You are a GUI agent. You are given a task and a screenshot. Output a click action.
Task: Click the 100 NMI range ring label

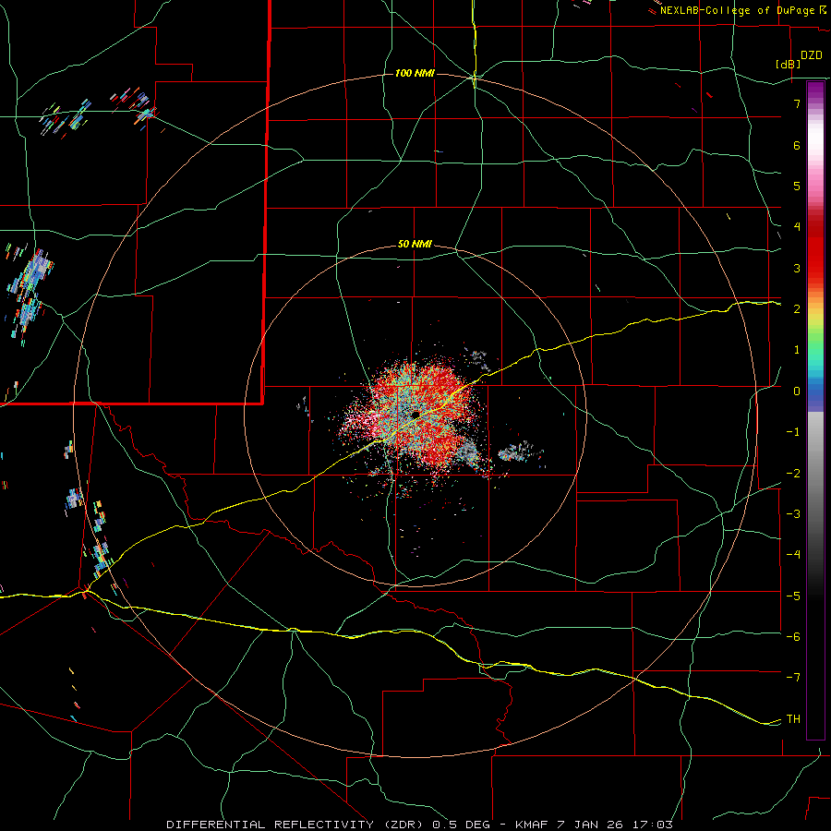[x=415, y=73]
